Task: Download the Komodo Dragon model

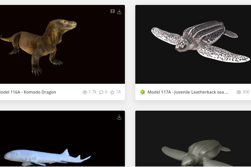Action: click(119, 12)
